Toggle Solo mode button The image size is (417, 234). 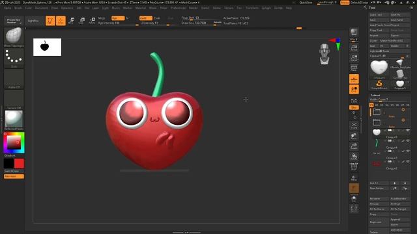(x=354, y=198)
